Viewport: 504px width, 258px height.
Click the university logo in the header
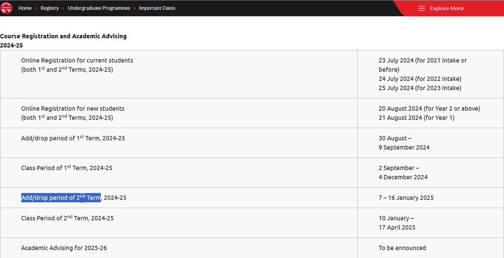pos(7,8)
